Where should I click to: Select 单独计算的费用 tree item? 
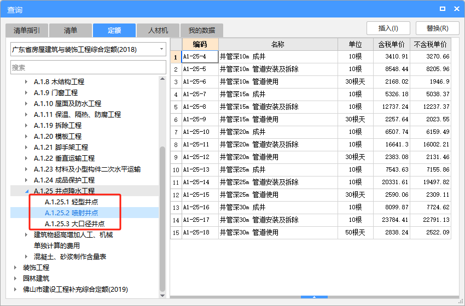tap(57, 246)
